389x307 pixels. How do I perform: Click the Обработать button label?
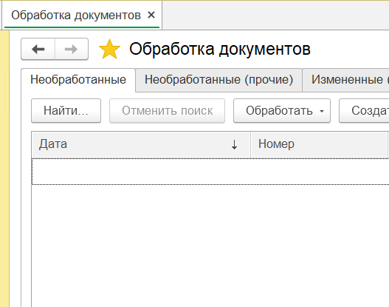point(279,111)
